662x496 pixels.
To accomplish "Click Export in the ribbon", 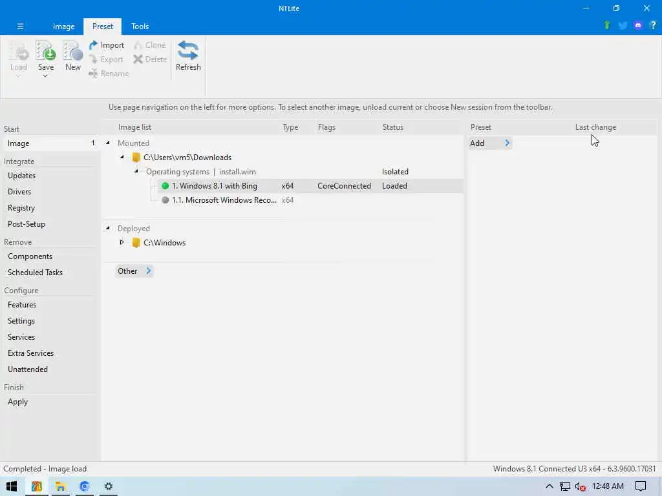I will click(107, 59).
